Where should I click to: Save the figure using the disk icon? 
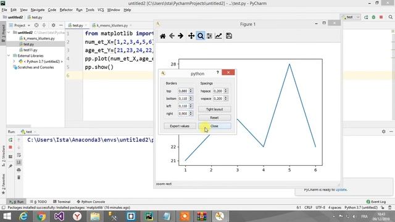229,36
